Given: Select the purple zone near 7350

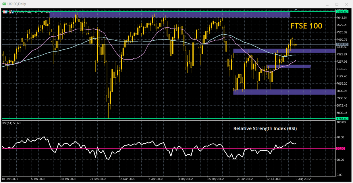Looking at the screenshot, I should pos(284,51).
